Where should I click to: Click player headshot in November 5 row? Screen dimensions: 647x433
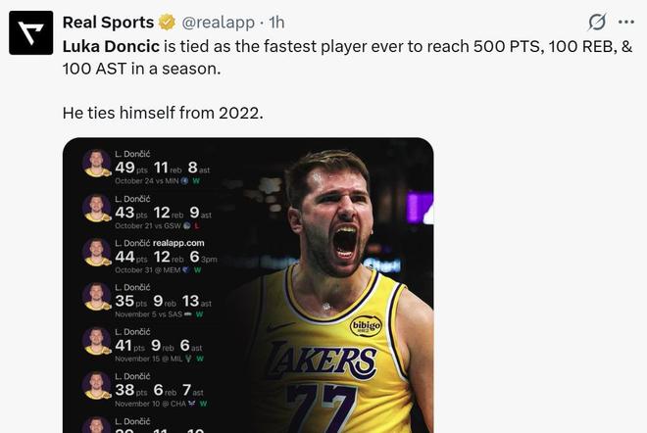(96, 296)
